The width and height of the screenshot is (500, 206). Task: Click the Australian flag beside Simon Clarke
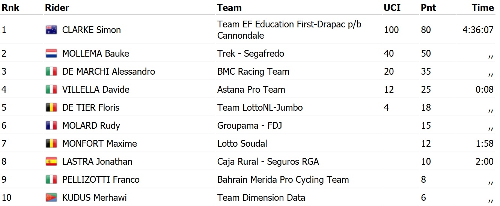[51, 30]
